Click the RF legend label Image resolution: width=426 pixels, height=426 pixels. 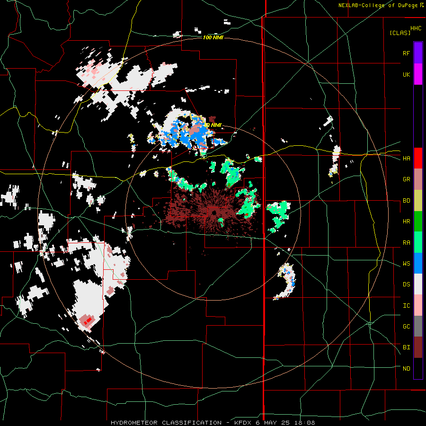coord(406,53)
